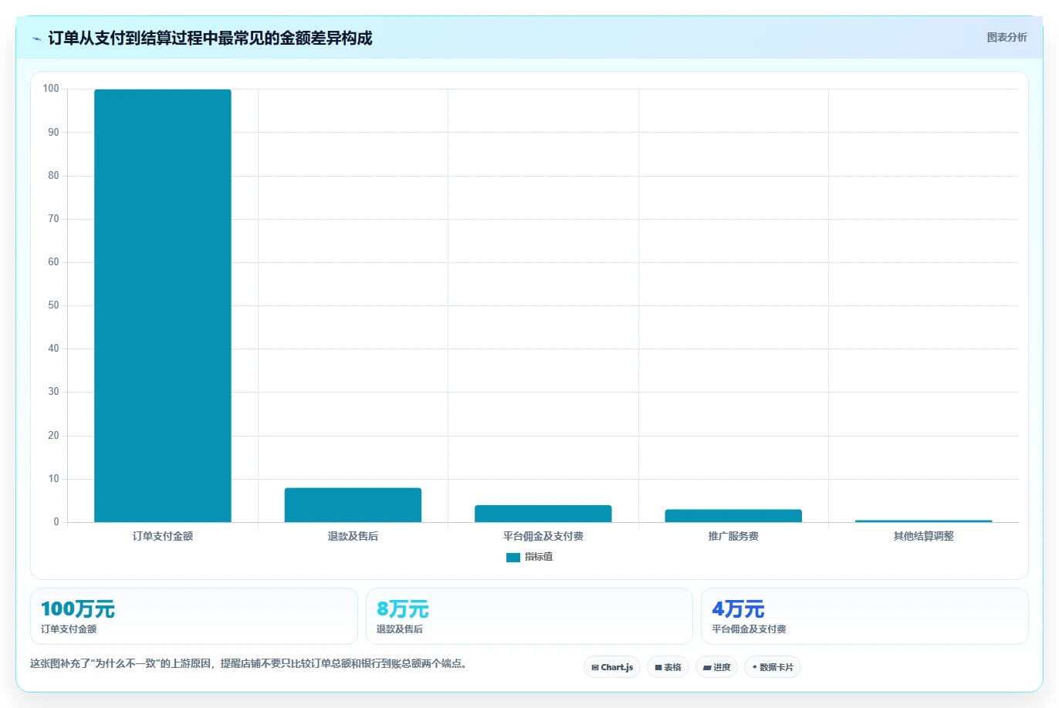
Task: Click the 数据卡片 tag chip
Action: 773,667
